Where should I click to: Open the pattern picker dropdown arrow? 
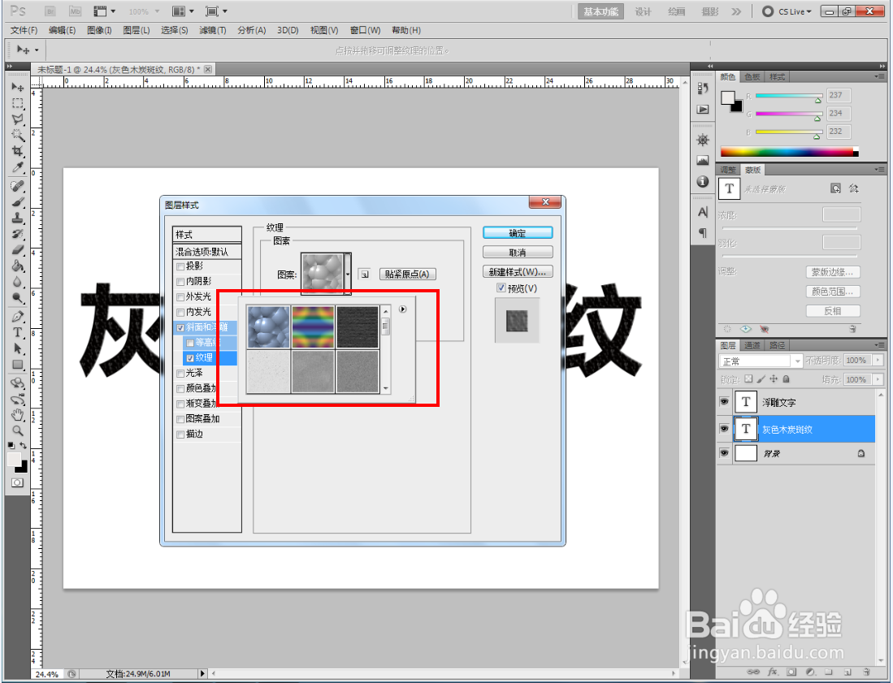click(x=348, y=274)
